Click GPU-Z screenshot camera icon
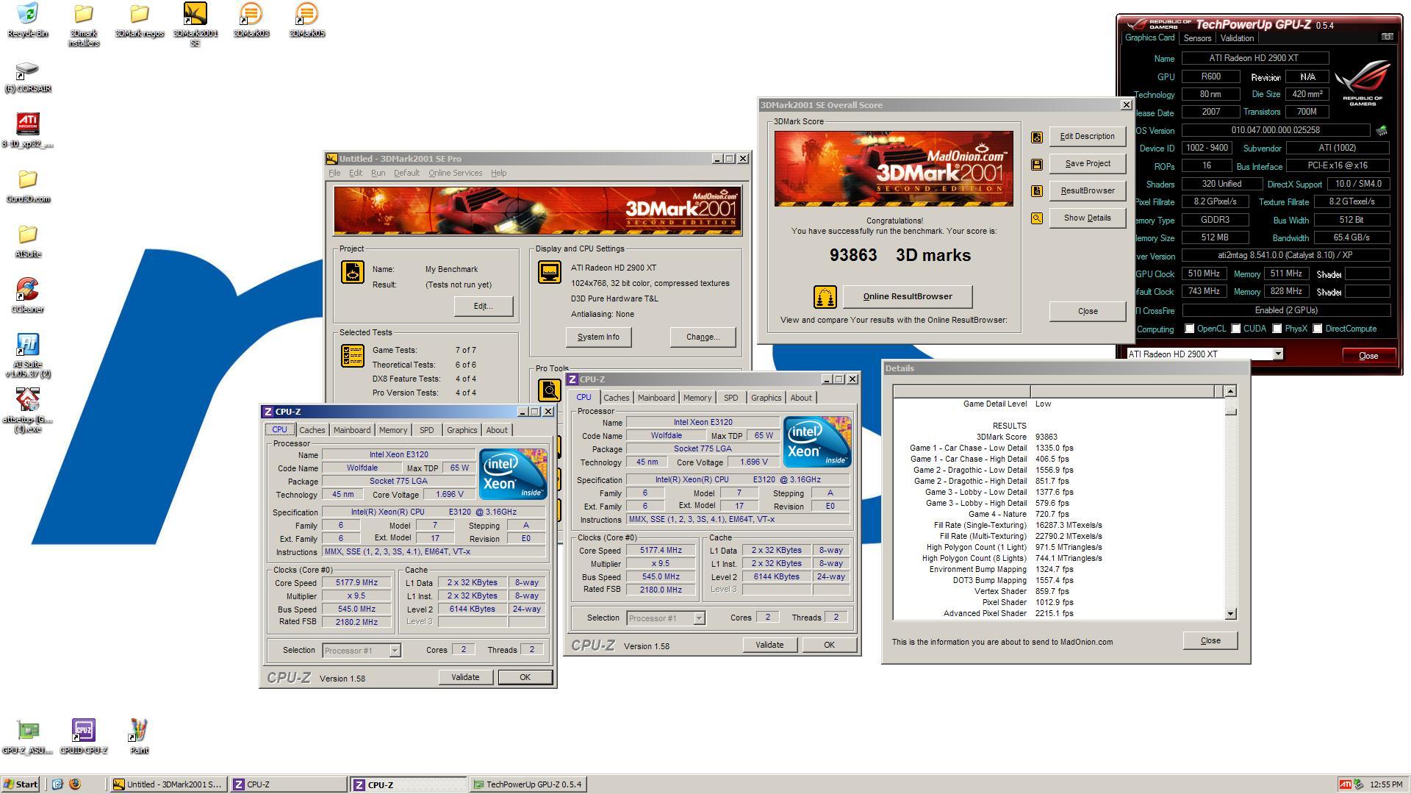1411x794 pixels. click(1387, 37)
